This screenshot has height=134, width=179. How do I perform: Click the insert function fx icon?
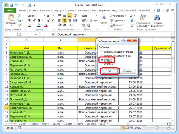click(53, 34)
